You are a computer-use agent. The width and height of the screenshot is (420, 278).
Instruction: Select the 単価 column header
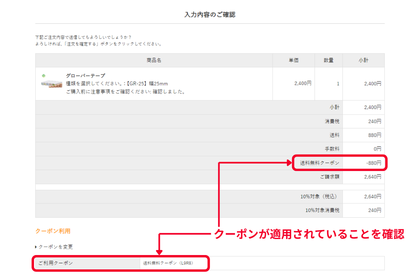coord(294,60)
